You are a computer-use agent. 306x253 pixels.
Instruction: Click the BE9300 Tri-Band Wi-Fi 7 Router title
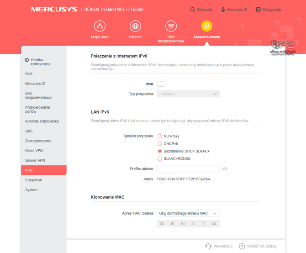(x=114, y=10)
